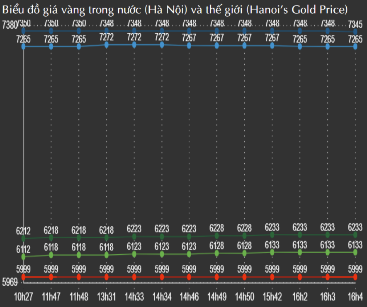367x307 pixels.
Task: Select the 6118 light green point at 11h47
Action: tap(51, 254)
